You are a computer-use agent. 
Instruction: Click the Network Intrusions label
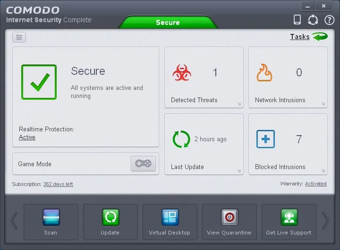pyautogui.click(x=280, y=100)
